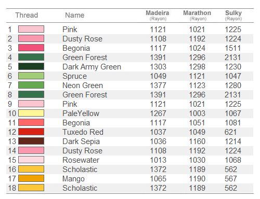Click Sulky value 1511 for Begonia
260x199 pixels.
(x=233, y=48)
